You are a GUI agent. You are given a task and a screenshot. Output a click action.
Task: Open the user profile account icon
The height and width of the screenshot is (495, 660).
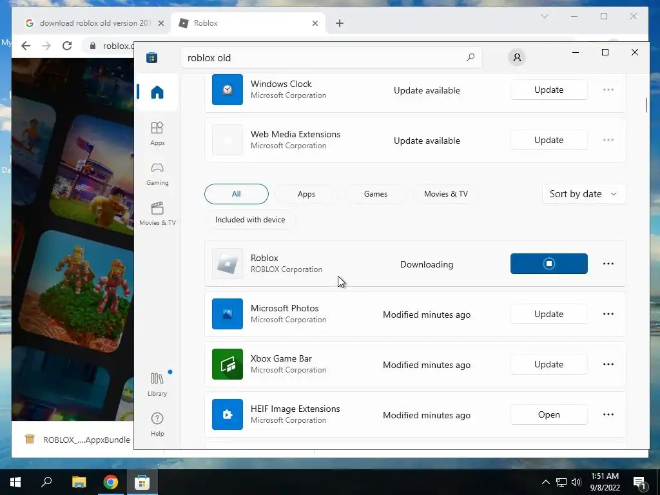517,57
